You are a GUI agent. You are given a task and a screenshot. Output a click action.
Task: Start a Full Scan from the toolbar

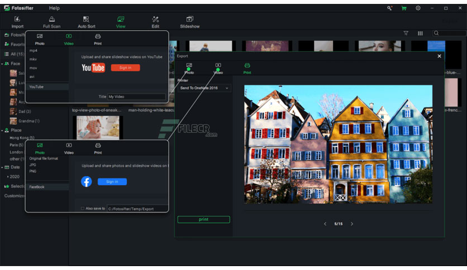51,22
